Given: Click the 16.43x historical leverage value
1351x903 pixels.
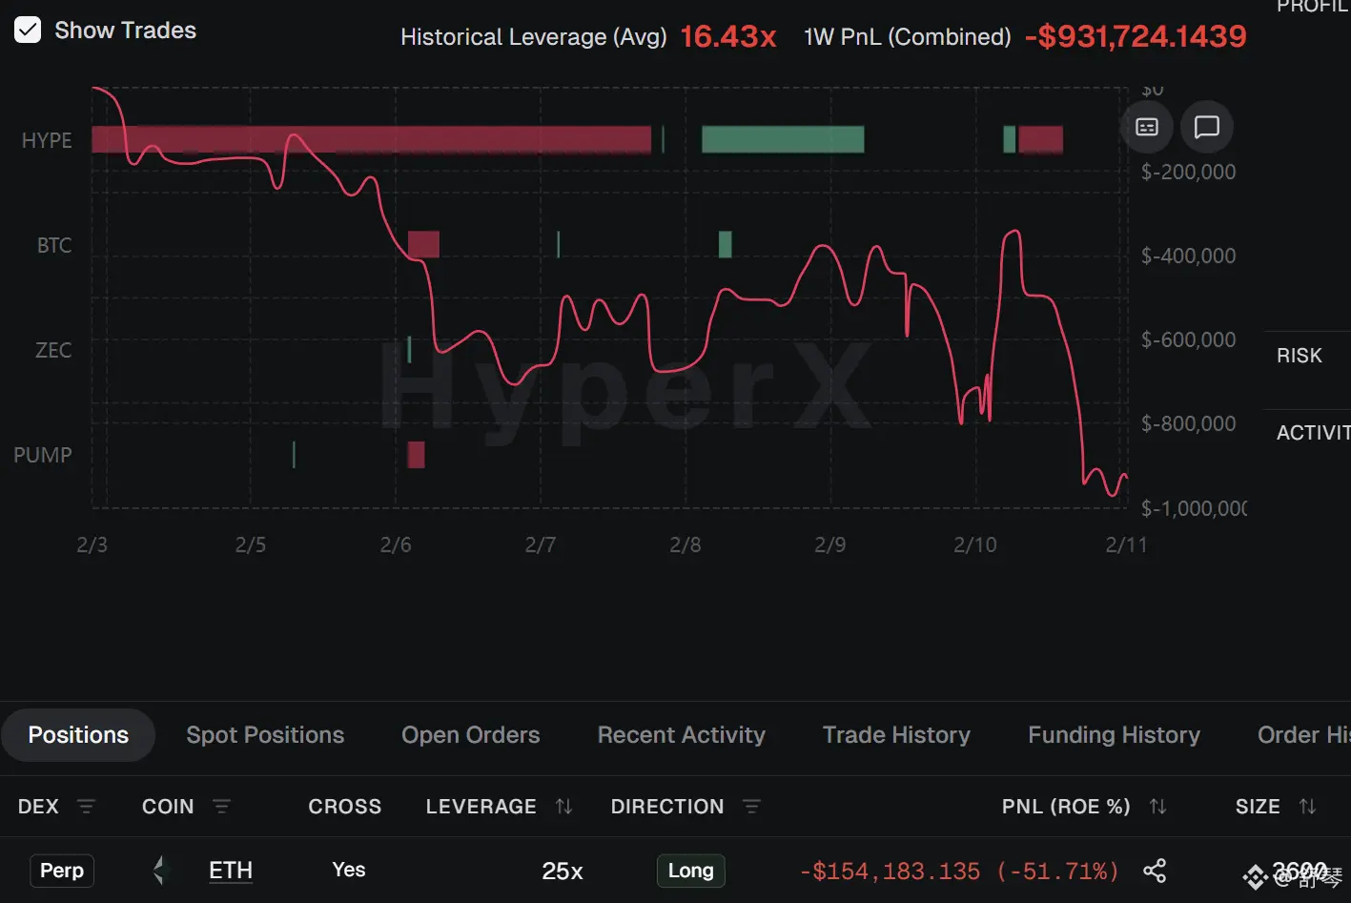Looking at the screenshot, I should click(x=728, y=37).
